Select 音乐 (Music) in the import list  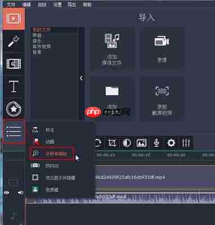[x=37, y=41]
